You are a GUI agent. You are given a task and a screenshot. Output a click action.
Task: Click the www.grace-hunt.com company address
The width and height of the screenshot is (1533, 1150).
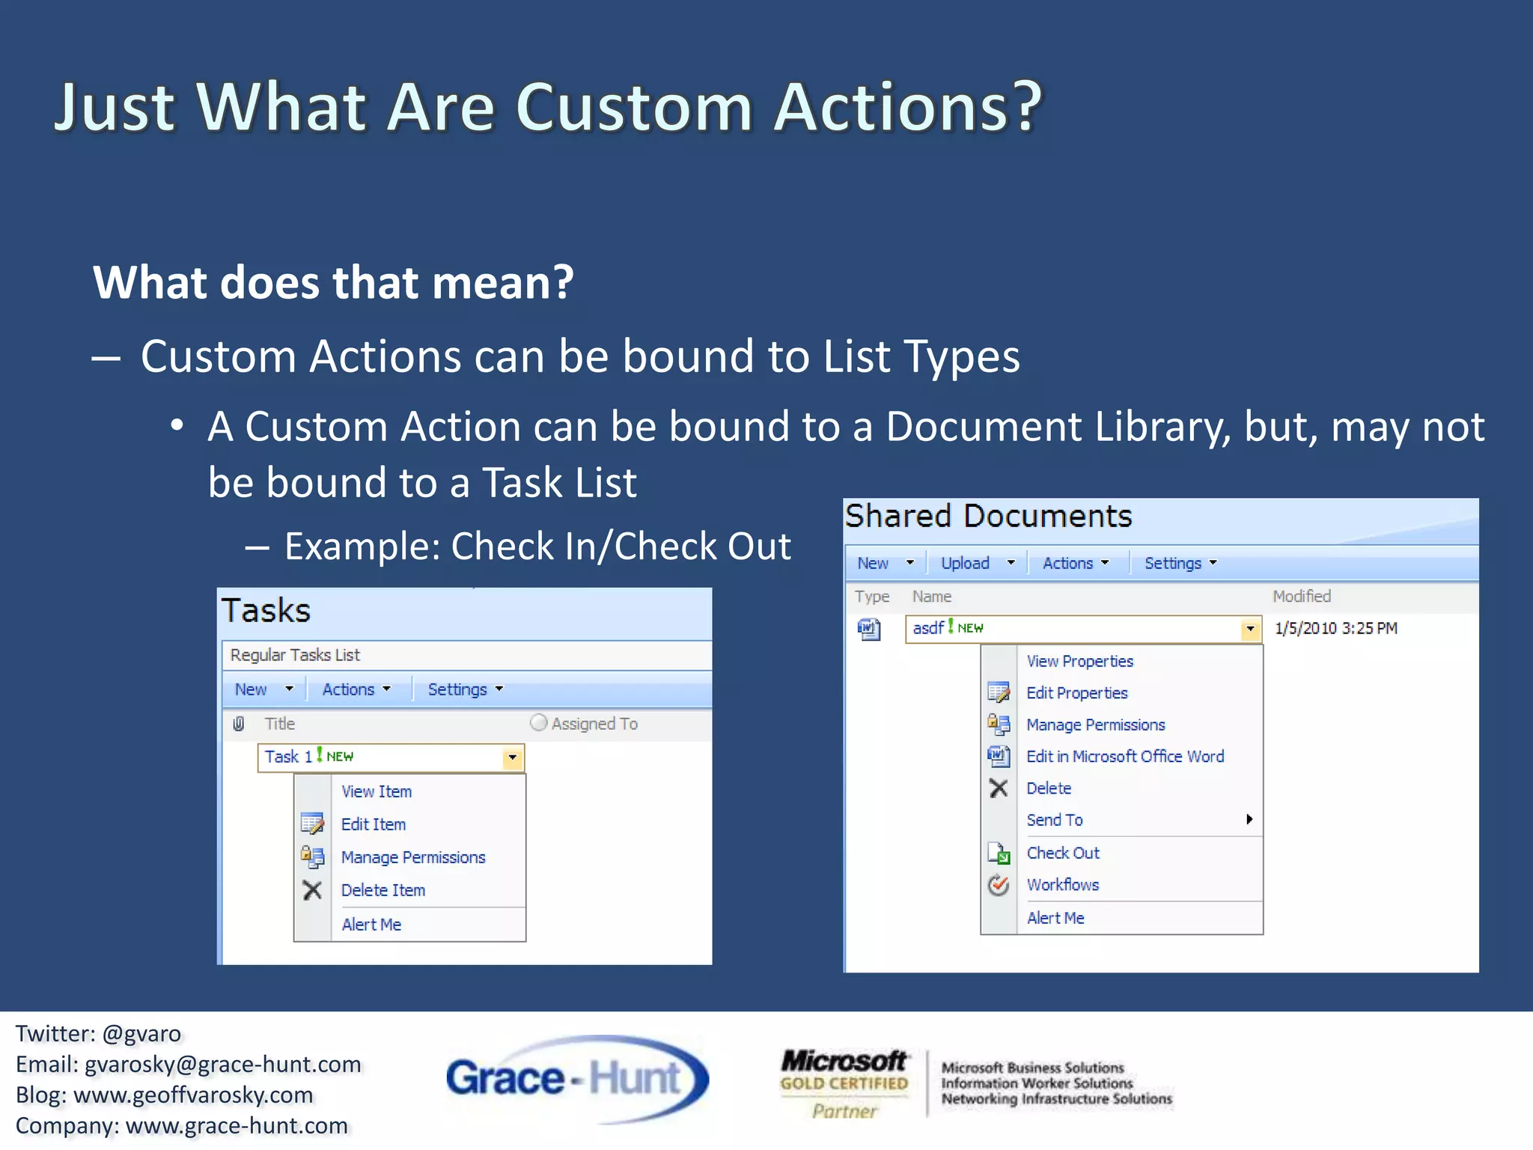pyautogui.click(x=237, y=1125)
